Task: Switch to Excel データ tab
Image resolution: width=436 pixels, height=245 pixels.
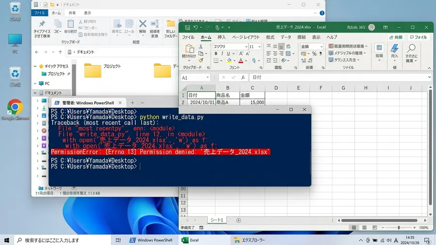Action: pyautogui.click(x=285, y=37)
